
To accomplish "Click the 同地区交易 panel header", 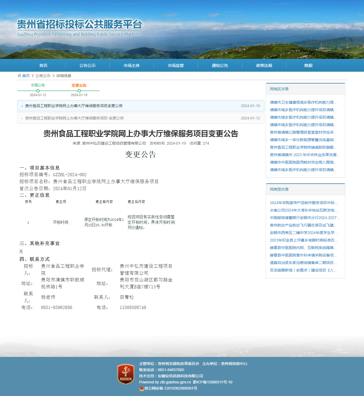I will coord(305,89).
